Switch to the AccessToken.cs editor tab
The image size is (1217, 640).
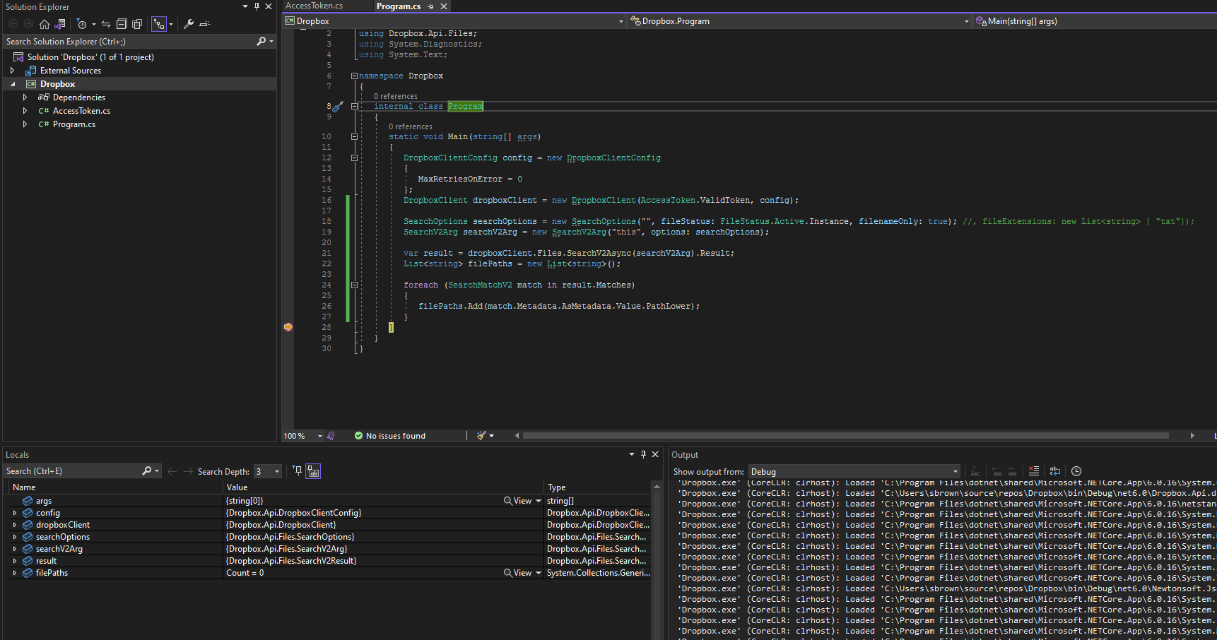coord(314,6)
